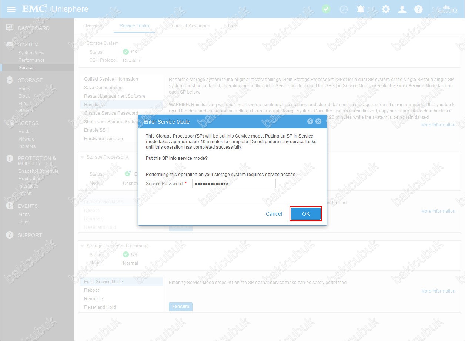Select Collect Service Information task
465x341 pixels.
[111, 79]
